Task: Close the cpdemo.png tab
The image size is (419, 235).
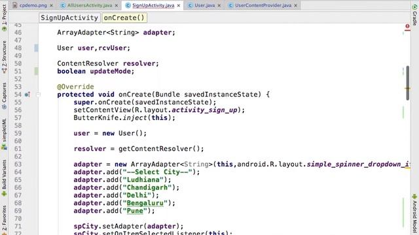Action: coord(51,5)
